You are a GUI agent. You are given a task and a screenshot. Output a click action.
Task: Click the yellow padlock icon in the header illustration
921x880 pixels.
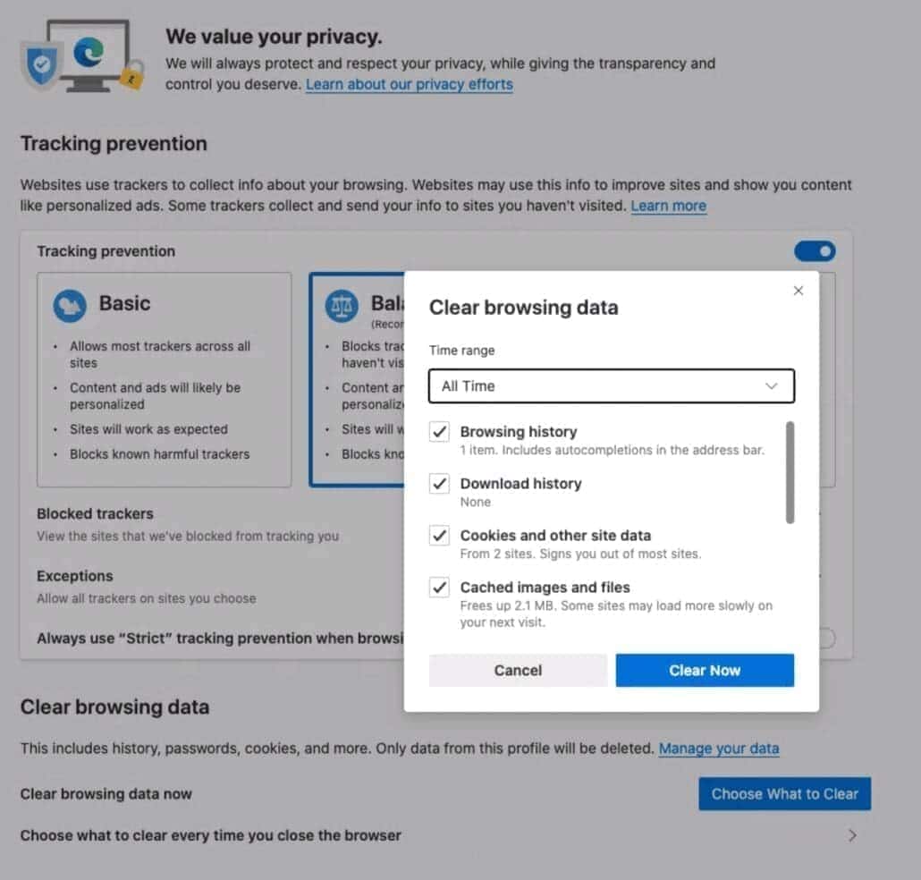tap(130, 79)
